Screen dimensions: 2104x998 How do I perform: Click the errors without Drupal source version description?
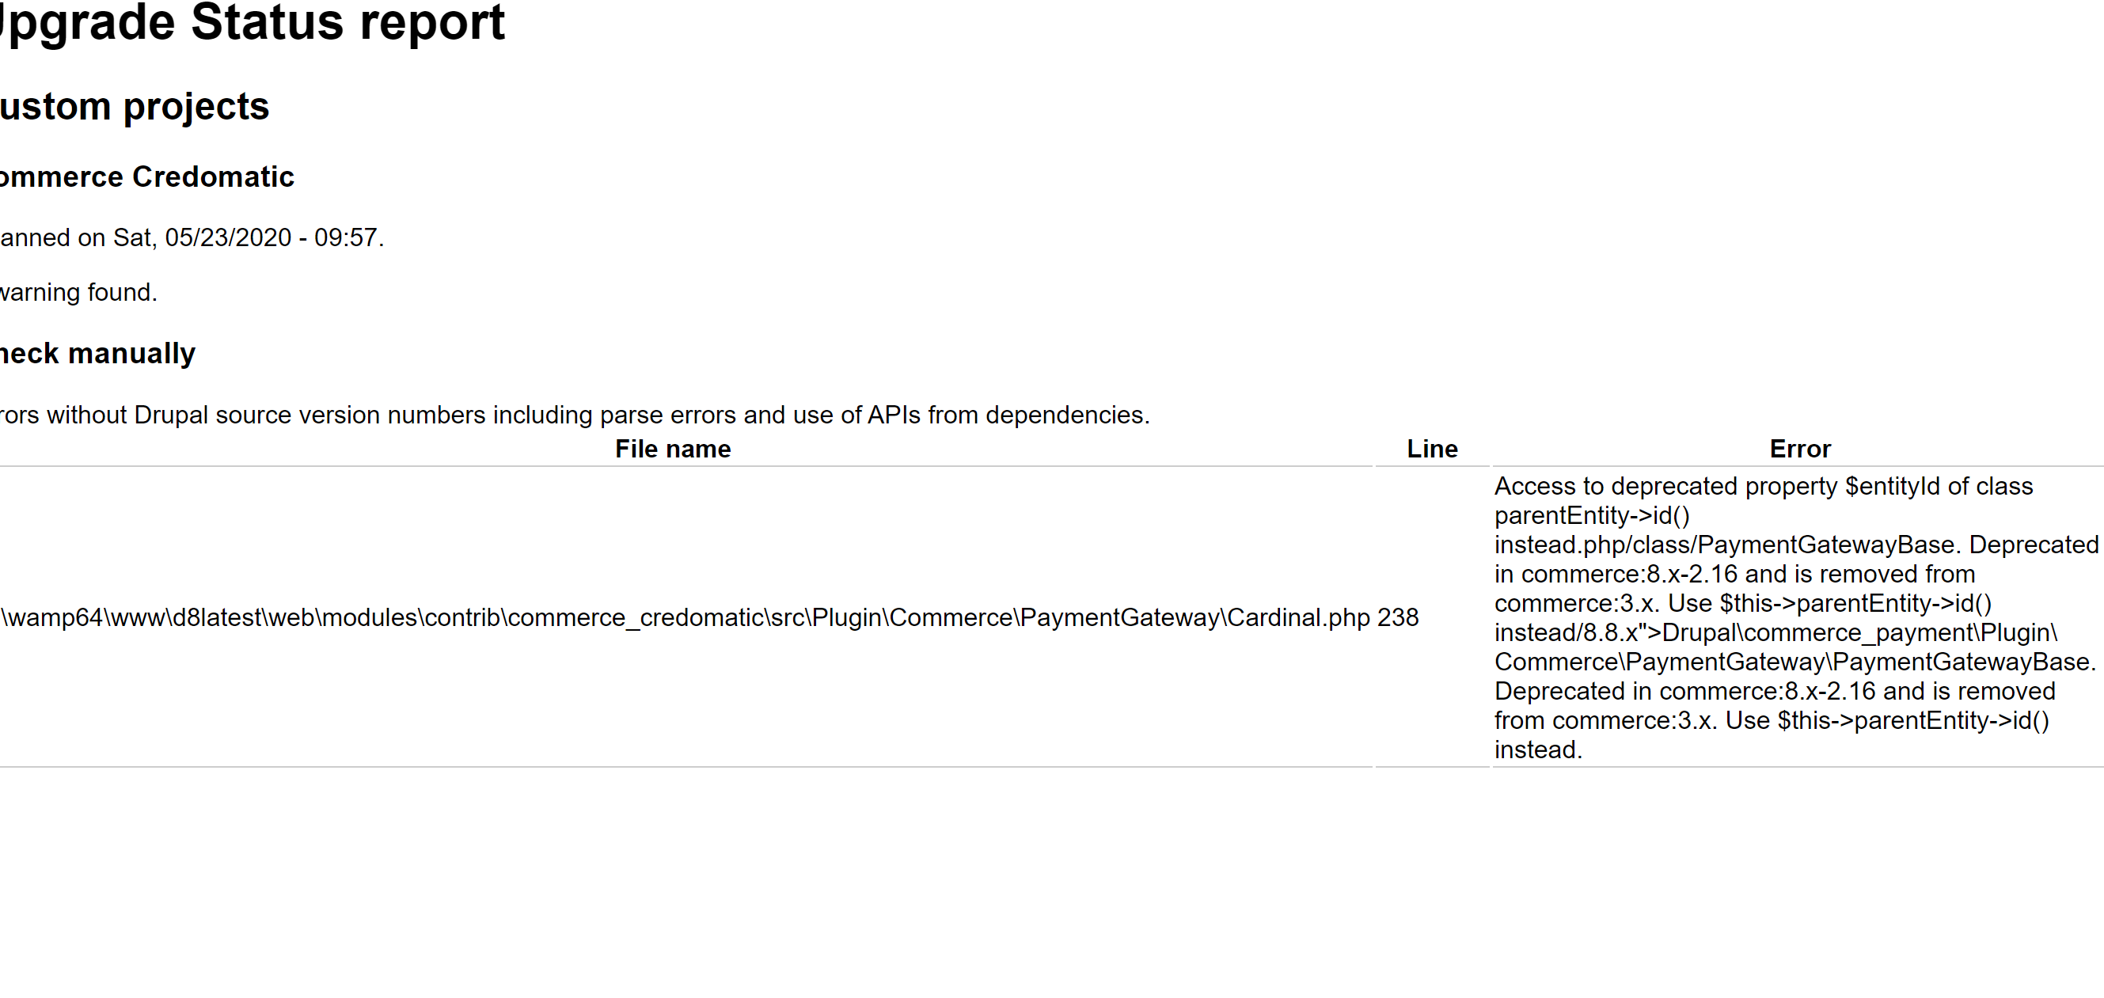pyautogui.click(x=574, y=415)
